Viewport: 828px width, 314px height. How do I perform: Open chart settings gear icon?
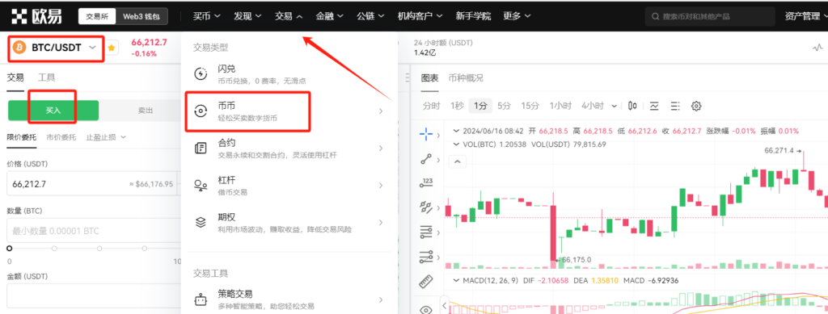(696, 106)
